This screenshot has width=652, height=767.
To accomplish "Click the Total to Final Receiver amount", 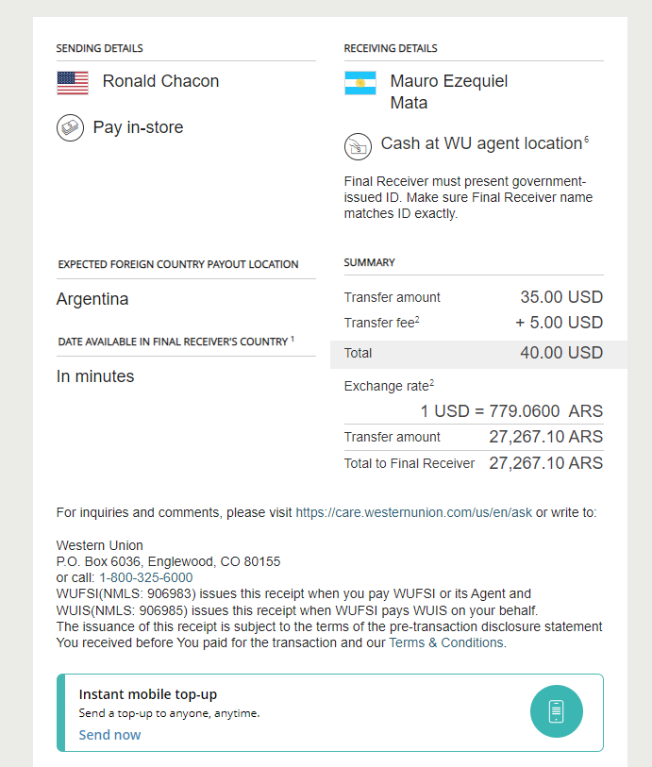I will pyautogui.click(x=546, y=462).
